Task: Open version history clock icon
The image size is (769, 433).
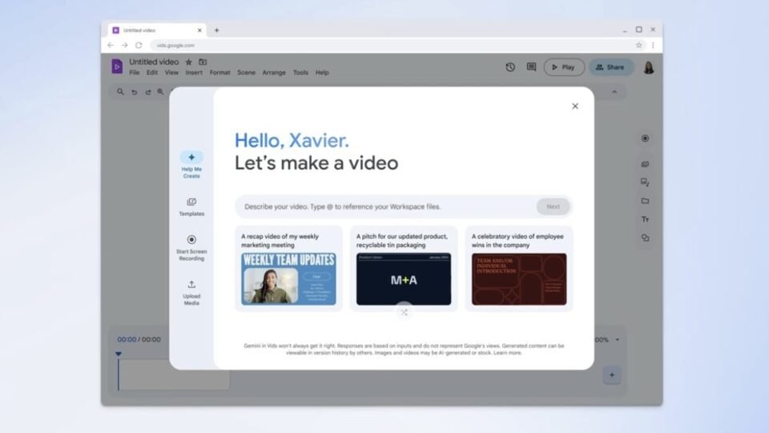Action: click(x=510, y=67)
